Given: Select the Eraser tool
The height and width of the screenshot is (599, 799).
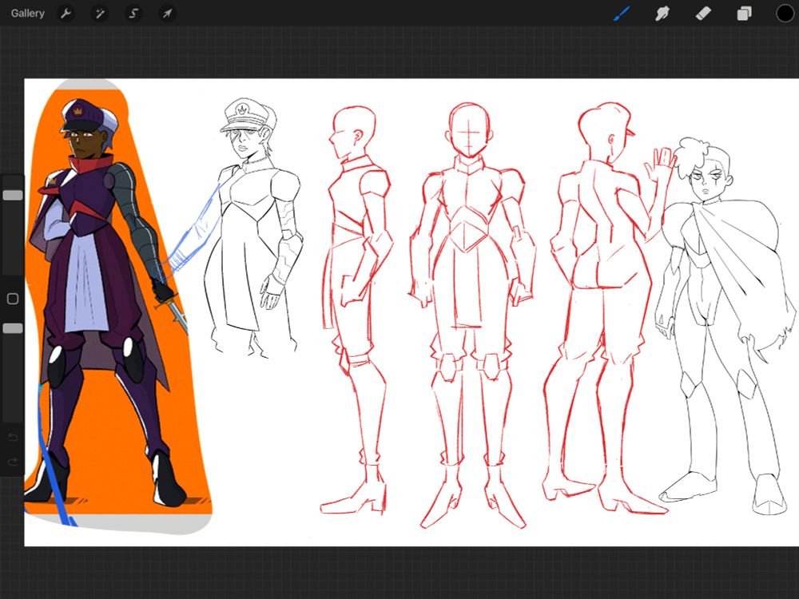Looking at the screenshot, I should pyautogui.click(x=703, y=14).
